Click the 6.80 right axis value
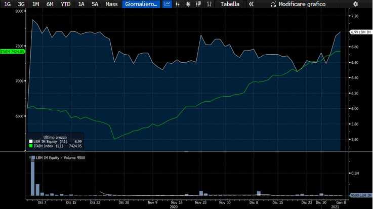The height and width of the screenshot is (209, 373). 355,47
